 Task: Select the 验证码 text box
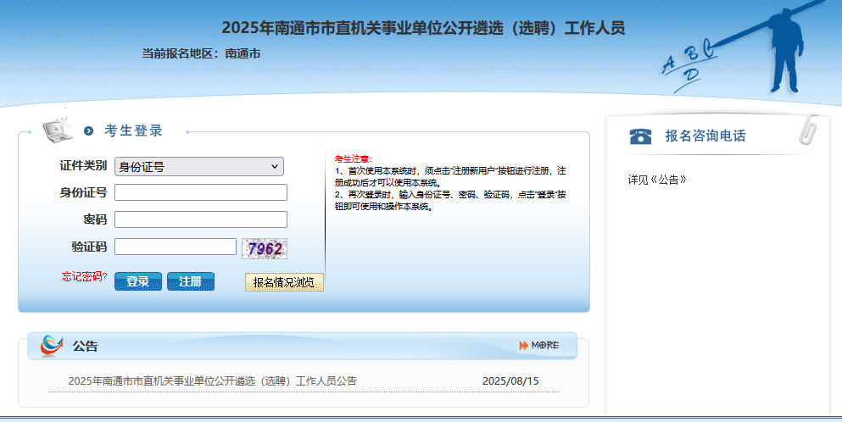pos(176,247)
